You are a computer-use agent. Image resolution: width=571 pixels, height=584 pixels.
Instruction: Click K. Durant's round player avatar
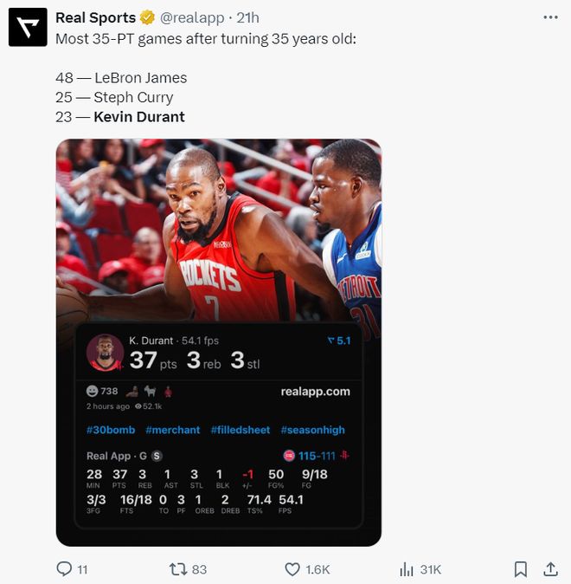105,353
